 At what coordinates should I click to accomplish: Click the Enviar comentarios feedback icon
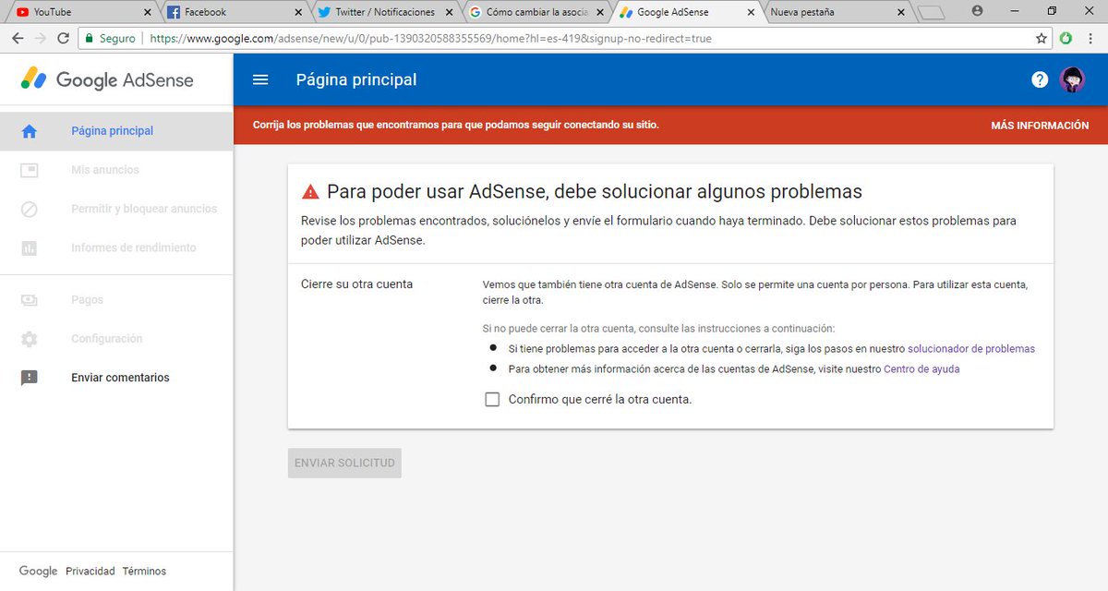30,378
